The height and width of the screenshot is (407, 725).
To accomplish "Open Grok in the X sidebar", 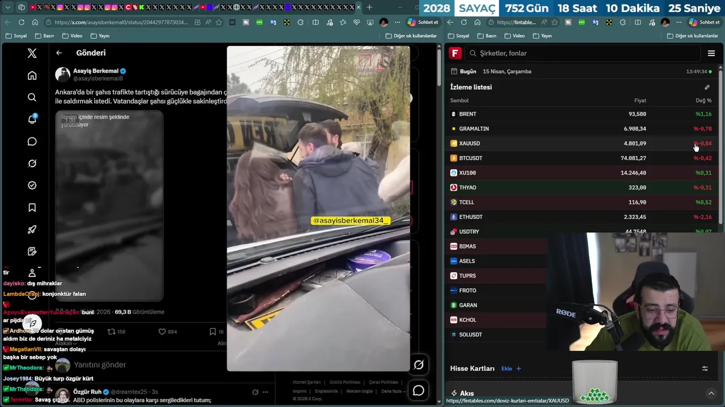I will [x=32, y=163].
